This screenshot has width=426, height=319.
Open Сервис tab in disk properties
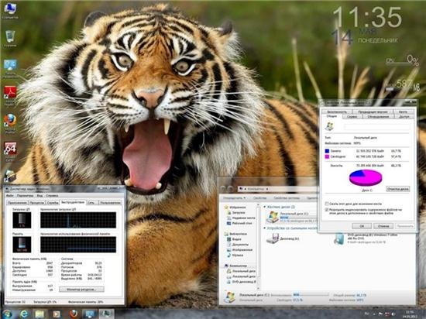(x=352, y=116)
